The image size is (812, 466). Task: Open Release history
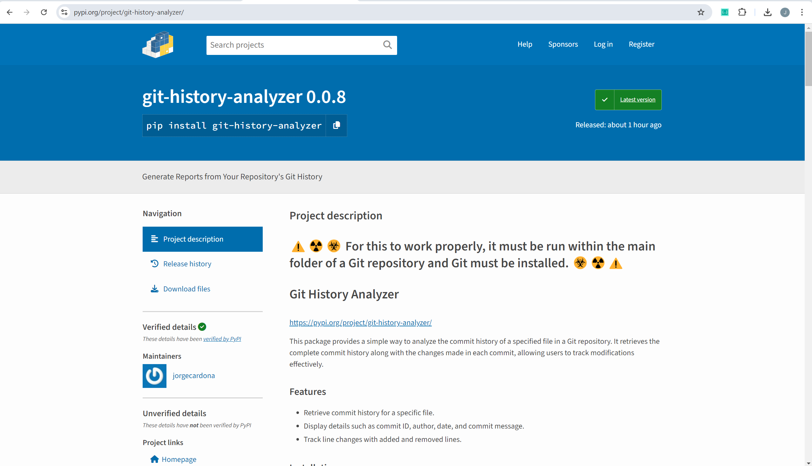(187, 264)
